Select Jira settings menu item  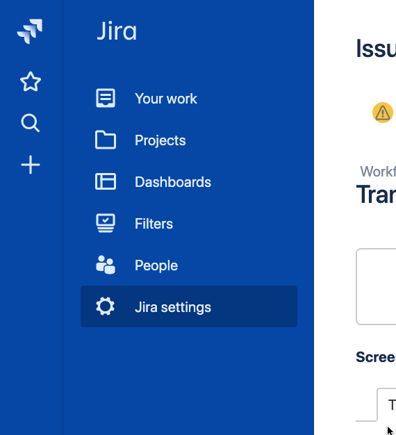click(189, 306)
